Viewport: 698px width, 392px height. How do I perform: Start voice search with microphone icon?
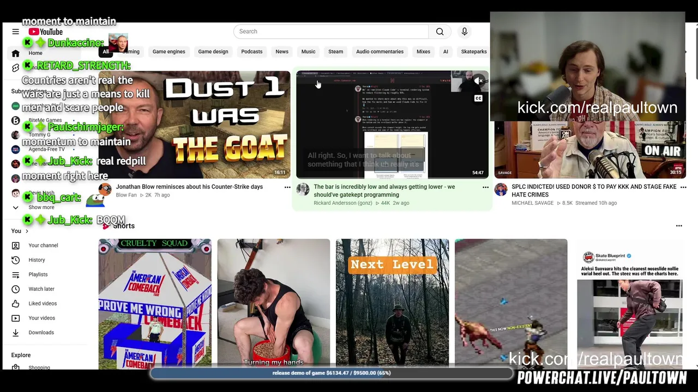point(465,32)
